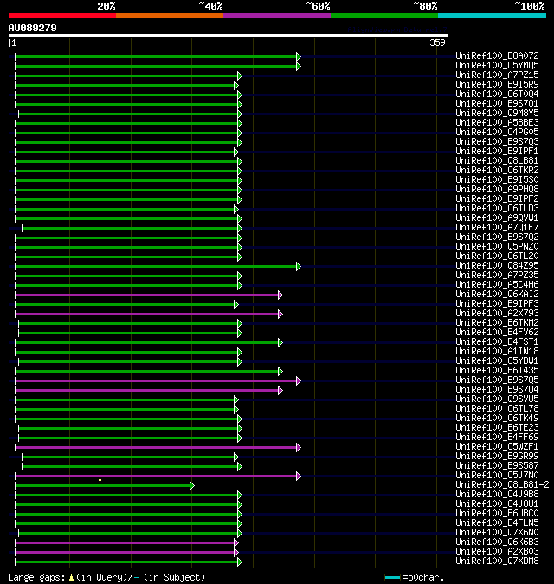Open hit UniRef100_Q7X6N0
This screenshot has height=584, width=554.
[497, 532]
